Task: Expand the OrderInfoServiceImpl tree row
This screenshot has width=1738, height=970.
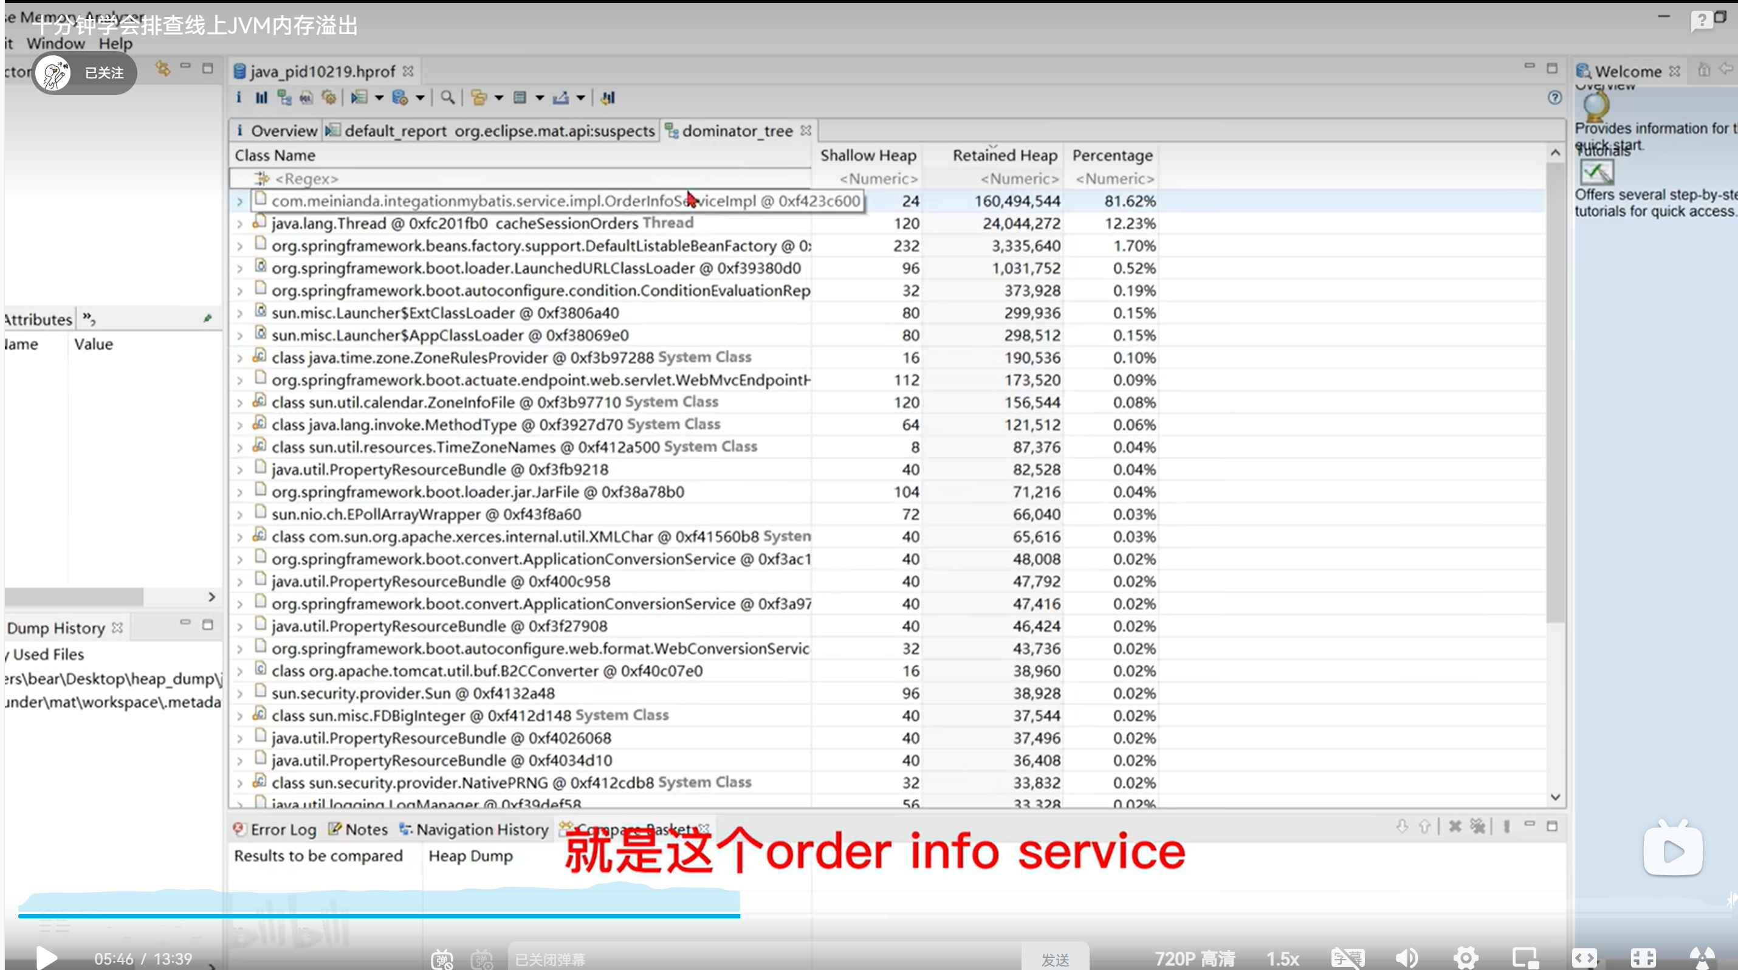Action: (x=239, y=202)
